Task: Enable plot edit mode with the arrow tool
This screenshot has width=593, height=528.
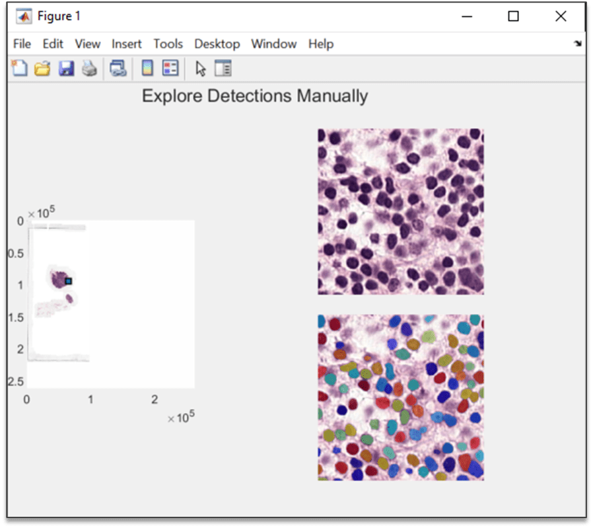Action: [x=200, y=68]
